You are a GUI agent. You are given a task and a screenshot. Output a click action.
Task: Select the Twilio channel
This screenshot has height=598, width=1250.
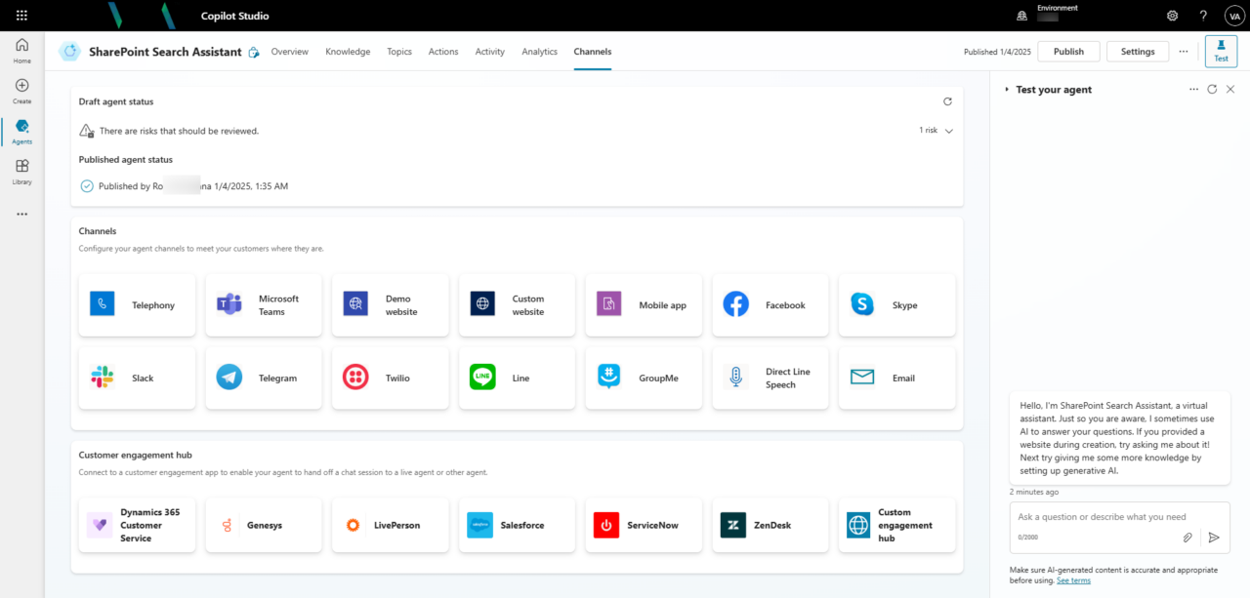click(x=391, y=378)
